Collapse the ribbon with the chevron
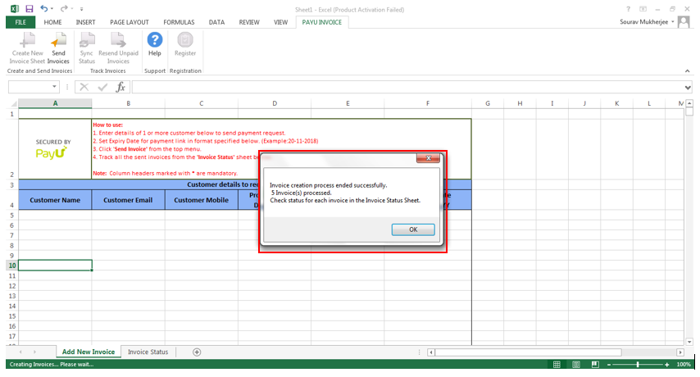 [687, 71]
